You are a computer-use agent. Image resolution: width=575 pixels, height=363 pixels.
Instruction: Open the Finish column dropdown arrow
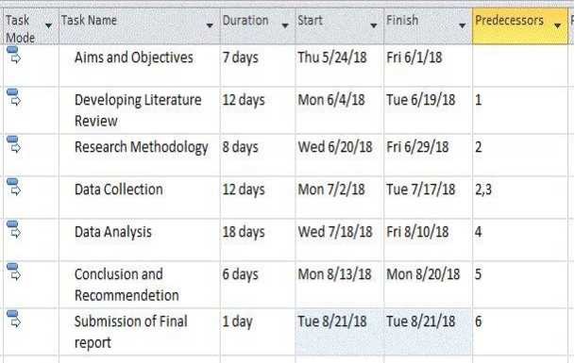point(462,25)
